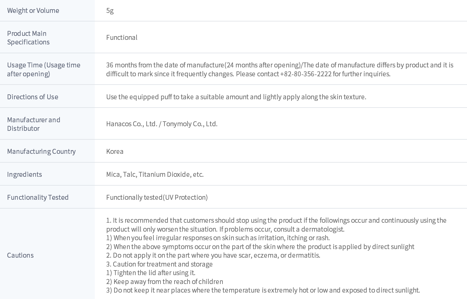This screenshot has height=299, width=467.
Task: Click the Directions of Use label
Action: coord(33,97)
